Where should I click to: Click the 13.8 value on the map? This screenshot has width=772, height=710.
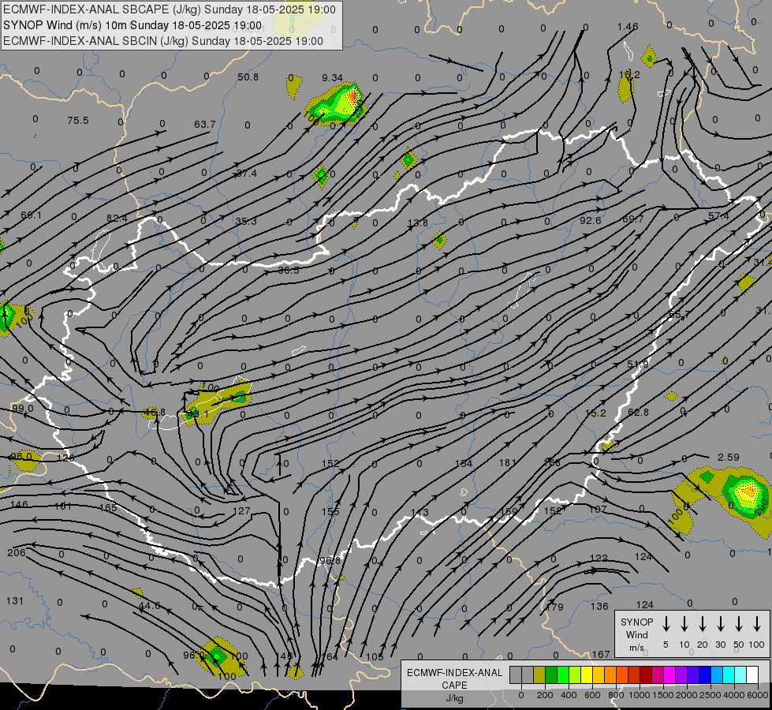coord(417,222)
